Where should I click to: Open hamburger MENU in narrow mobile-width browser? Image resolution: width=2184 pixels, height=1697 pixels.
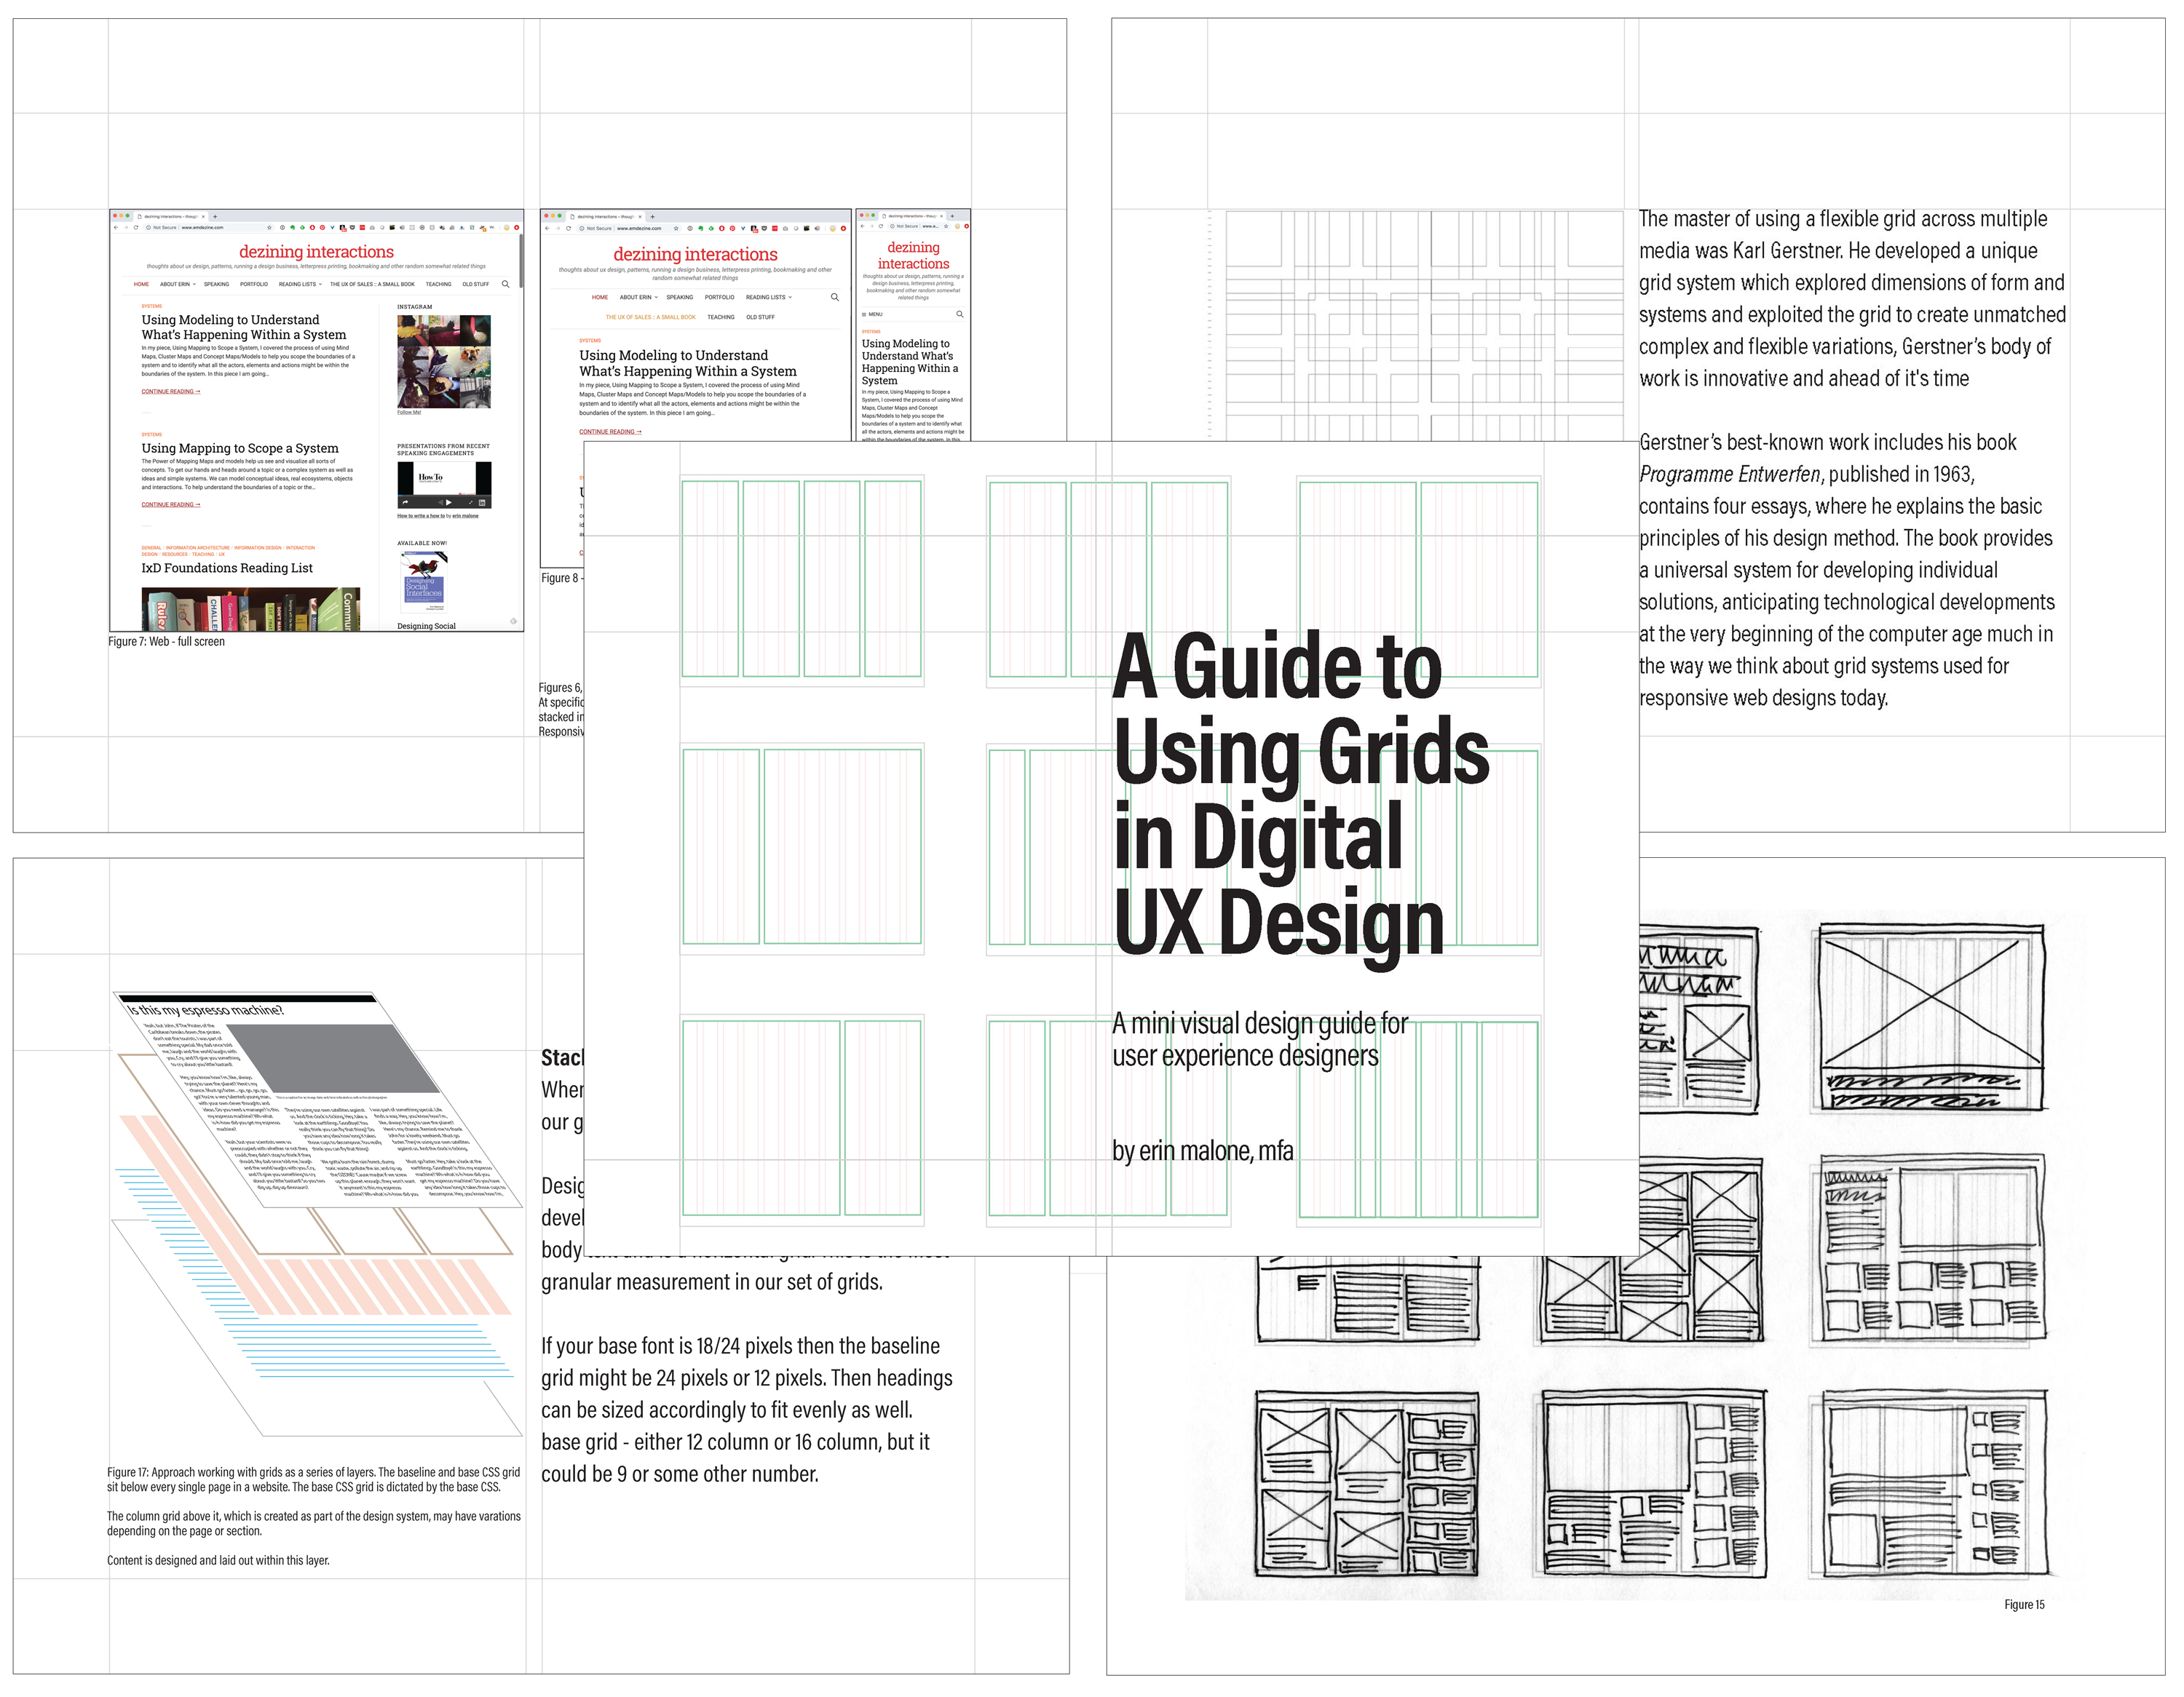(x=872, y=314)
